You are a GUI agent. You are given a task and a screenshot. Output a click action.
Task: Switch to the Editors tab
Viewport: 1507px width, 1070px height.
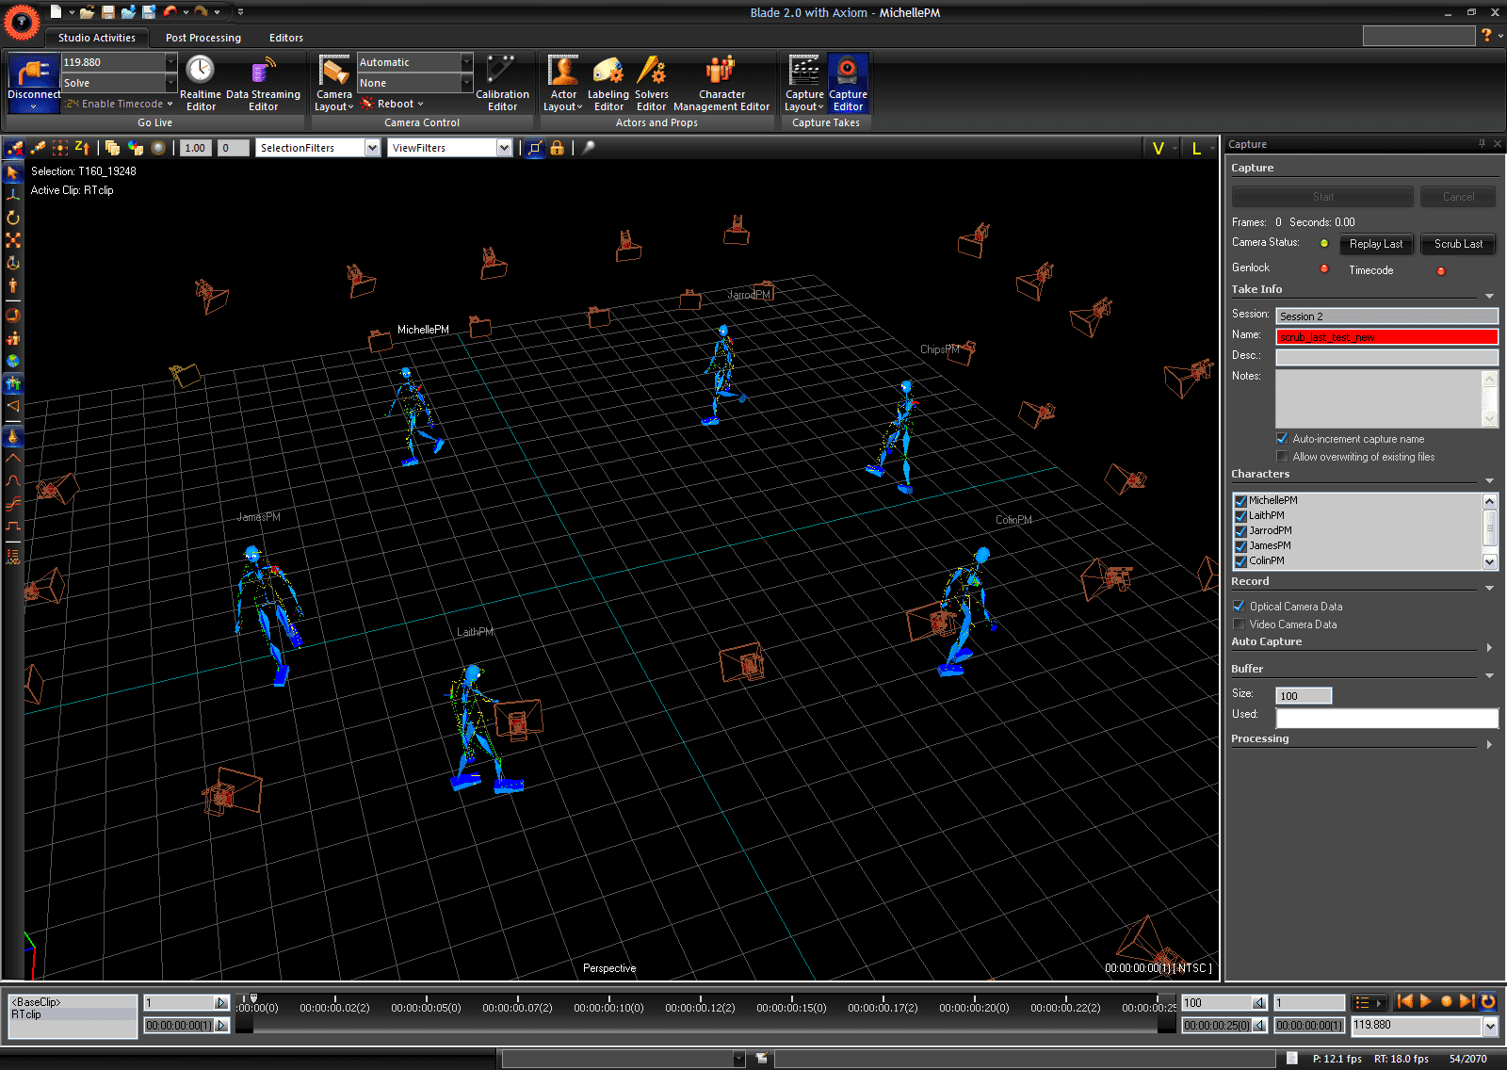pos(286,38)
